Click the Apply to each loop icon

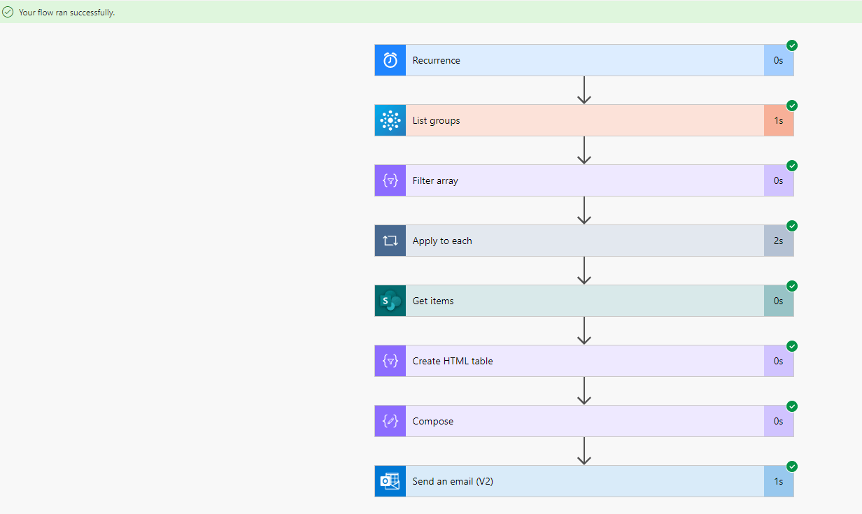390,241
